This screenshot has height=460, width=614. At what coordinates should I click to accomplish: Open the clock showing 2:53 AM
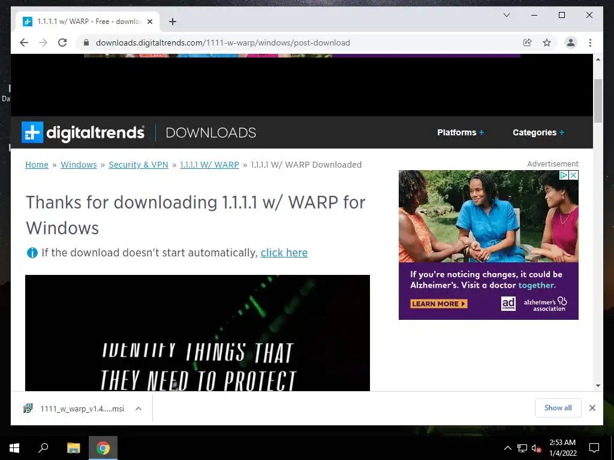point(562,448)
